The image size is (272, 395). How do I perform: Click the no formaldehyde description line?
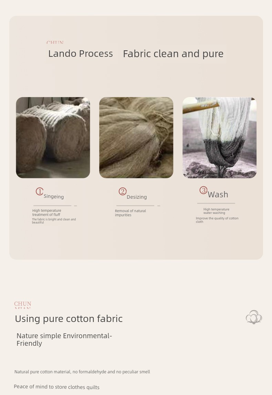point(82,372)
